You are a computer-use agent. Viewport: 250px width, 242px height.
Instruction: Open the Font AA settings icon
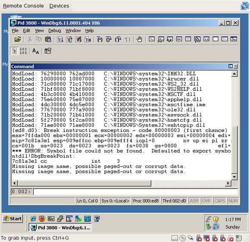pos(35,51)
